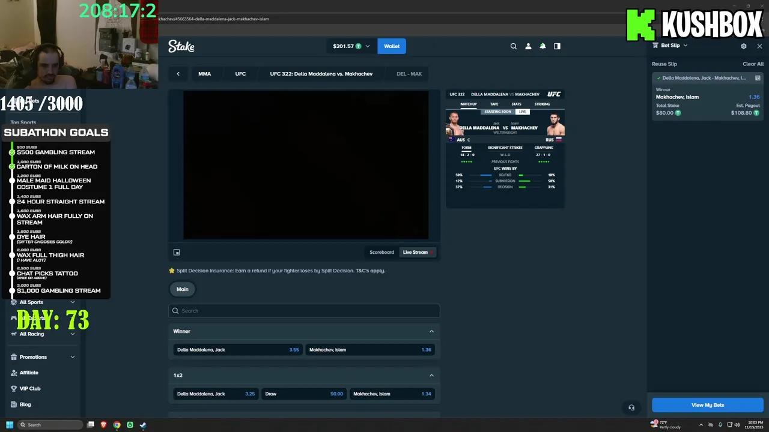Bet on Makhachev at 1.36 Winner
Screen dimensions: 769x432
pos(371,350)
